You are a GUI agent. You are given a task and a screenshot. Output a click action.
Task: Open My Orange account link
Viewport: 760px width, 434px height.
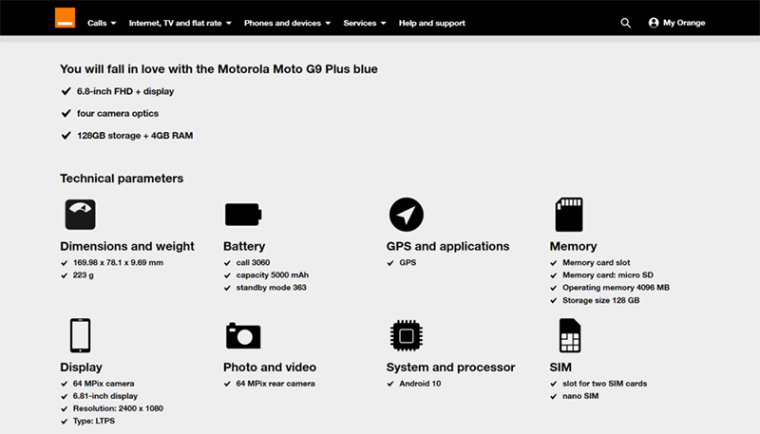pyautogui.click(x=684, y=23)
